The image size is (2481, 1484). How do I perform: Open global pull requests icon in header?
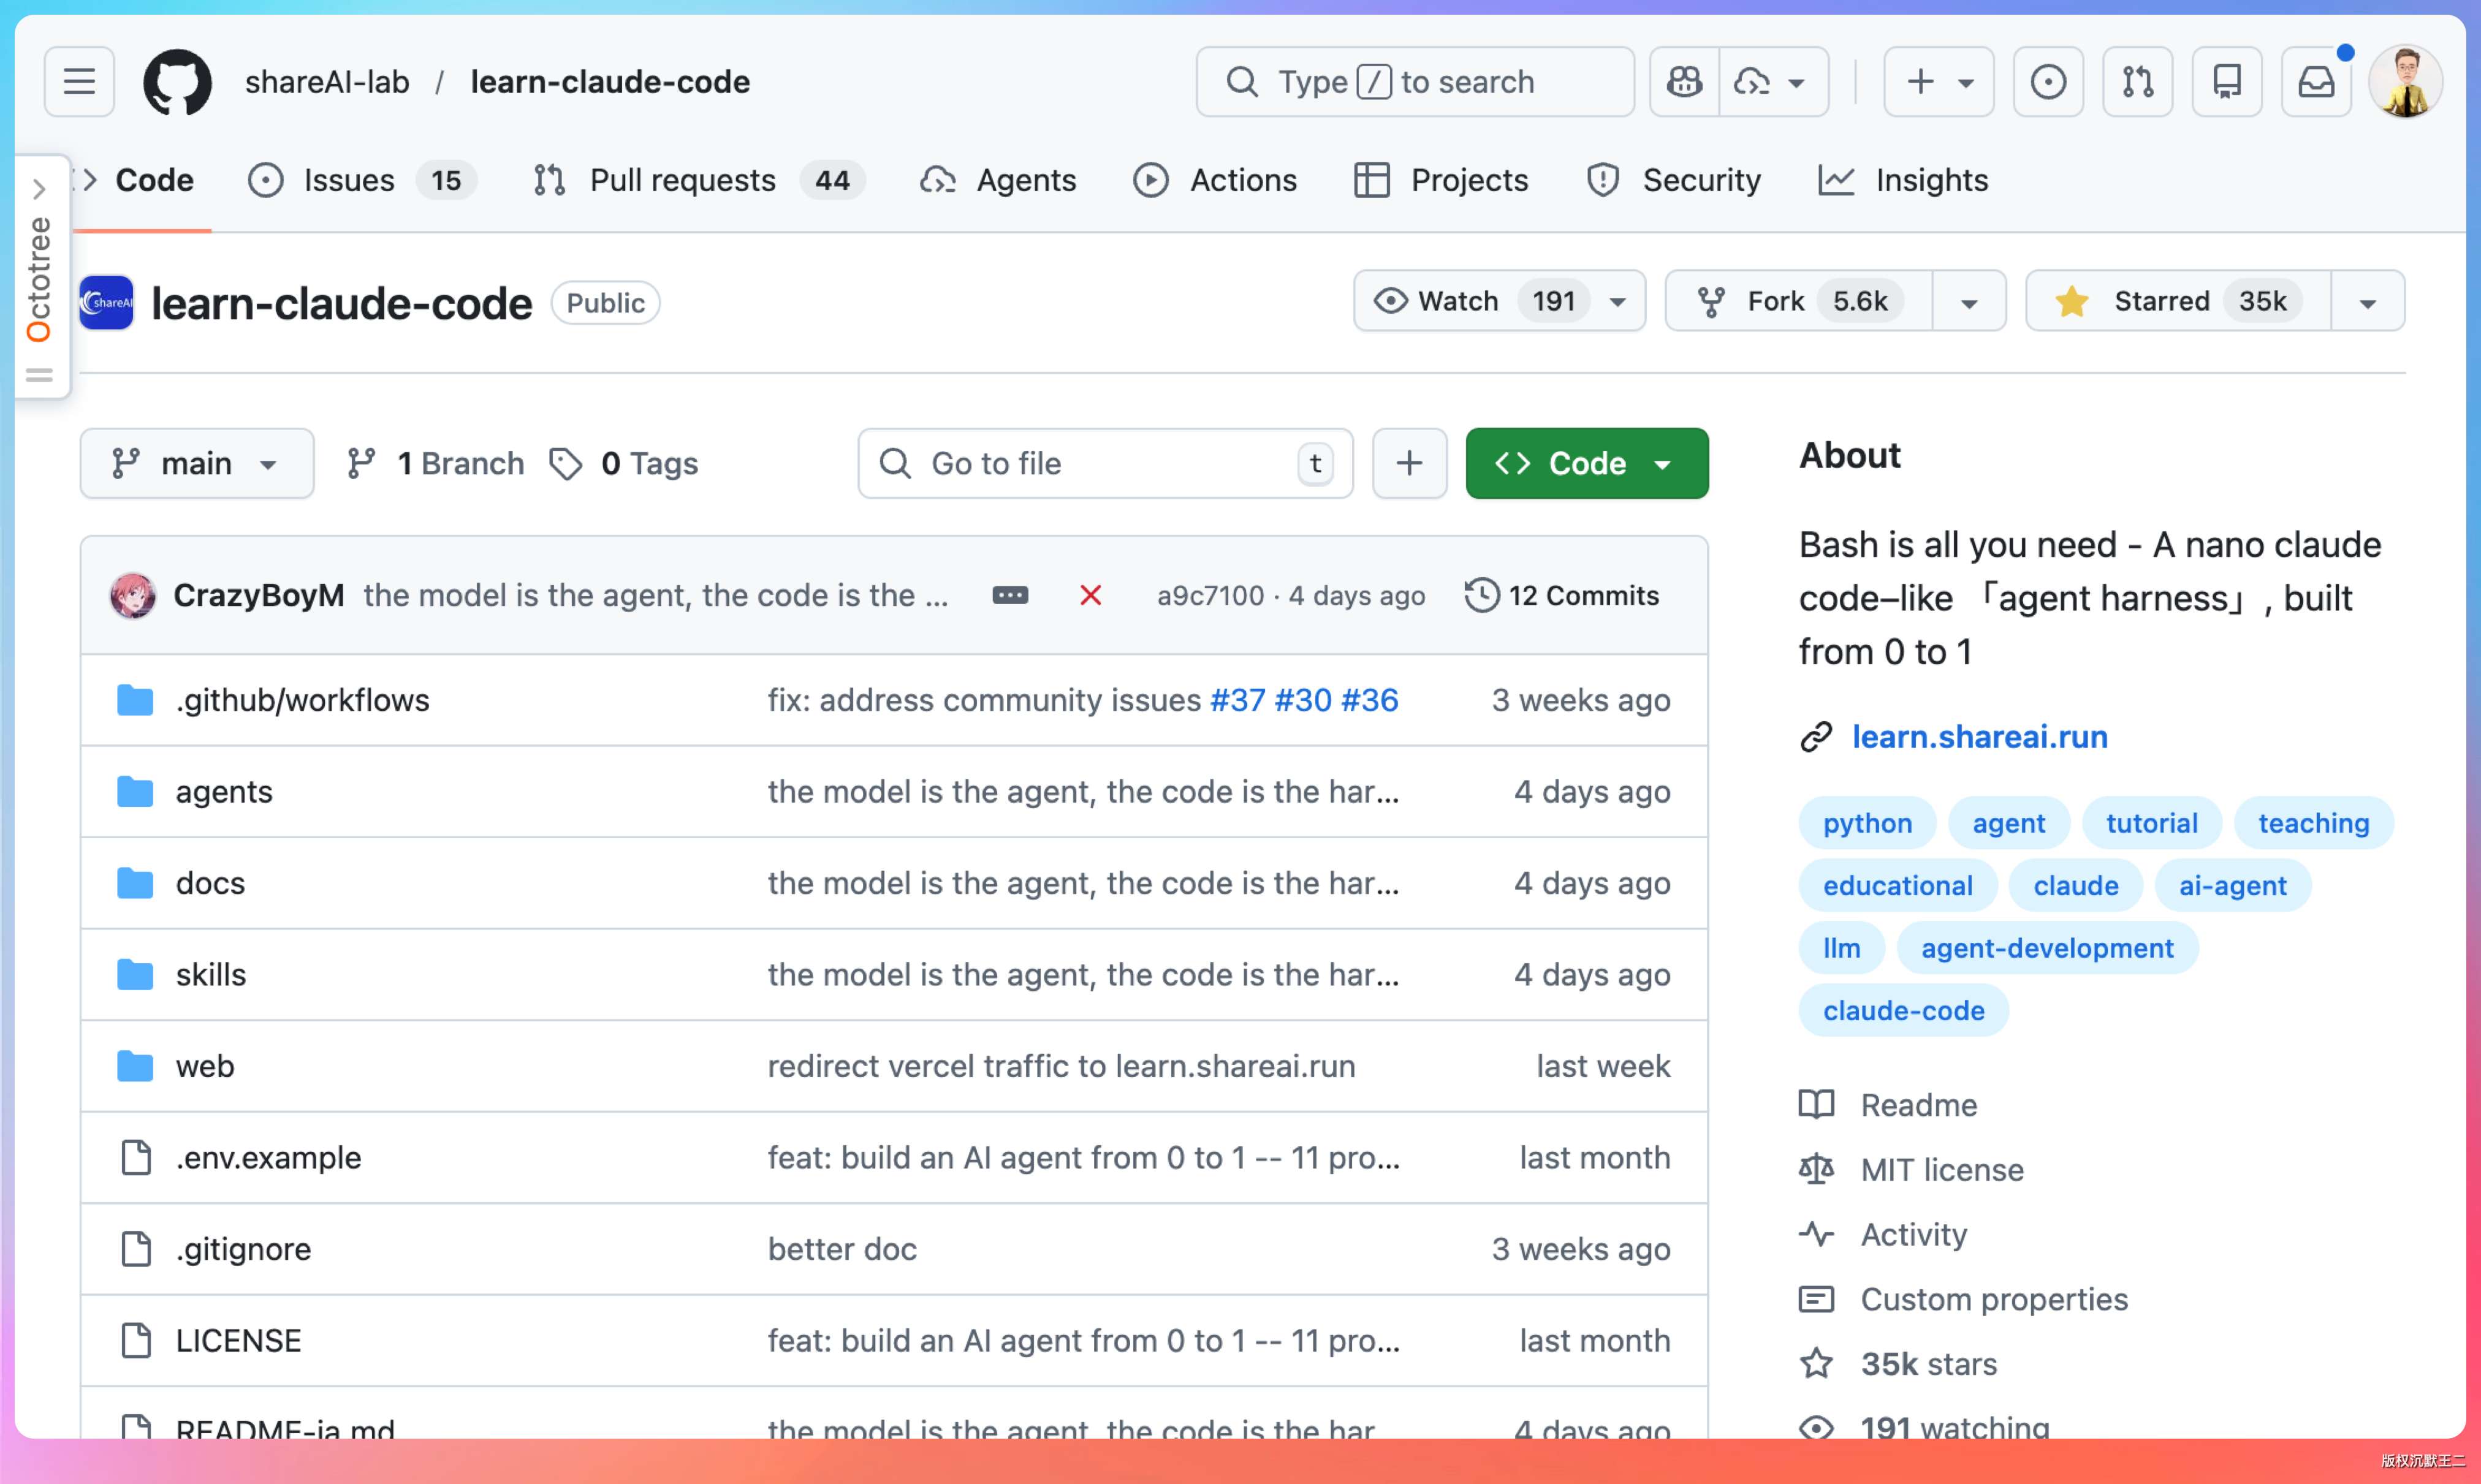[x=2137, y=81]
